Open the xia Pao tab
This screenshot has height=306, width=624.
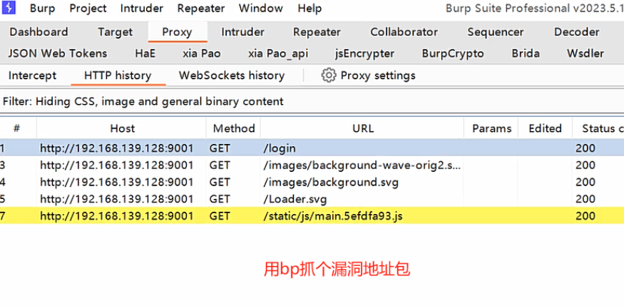pos(202,53)
